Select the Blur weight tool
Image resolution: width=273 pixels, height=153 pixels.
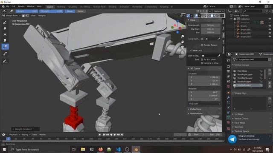5,28
